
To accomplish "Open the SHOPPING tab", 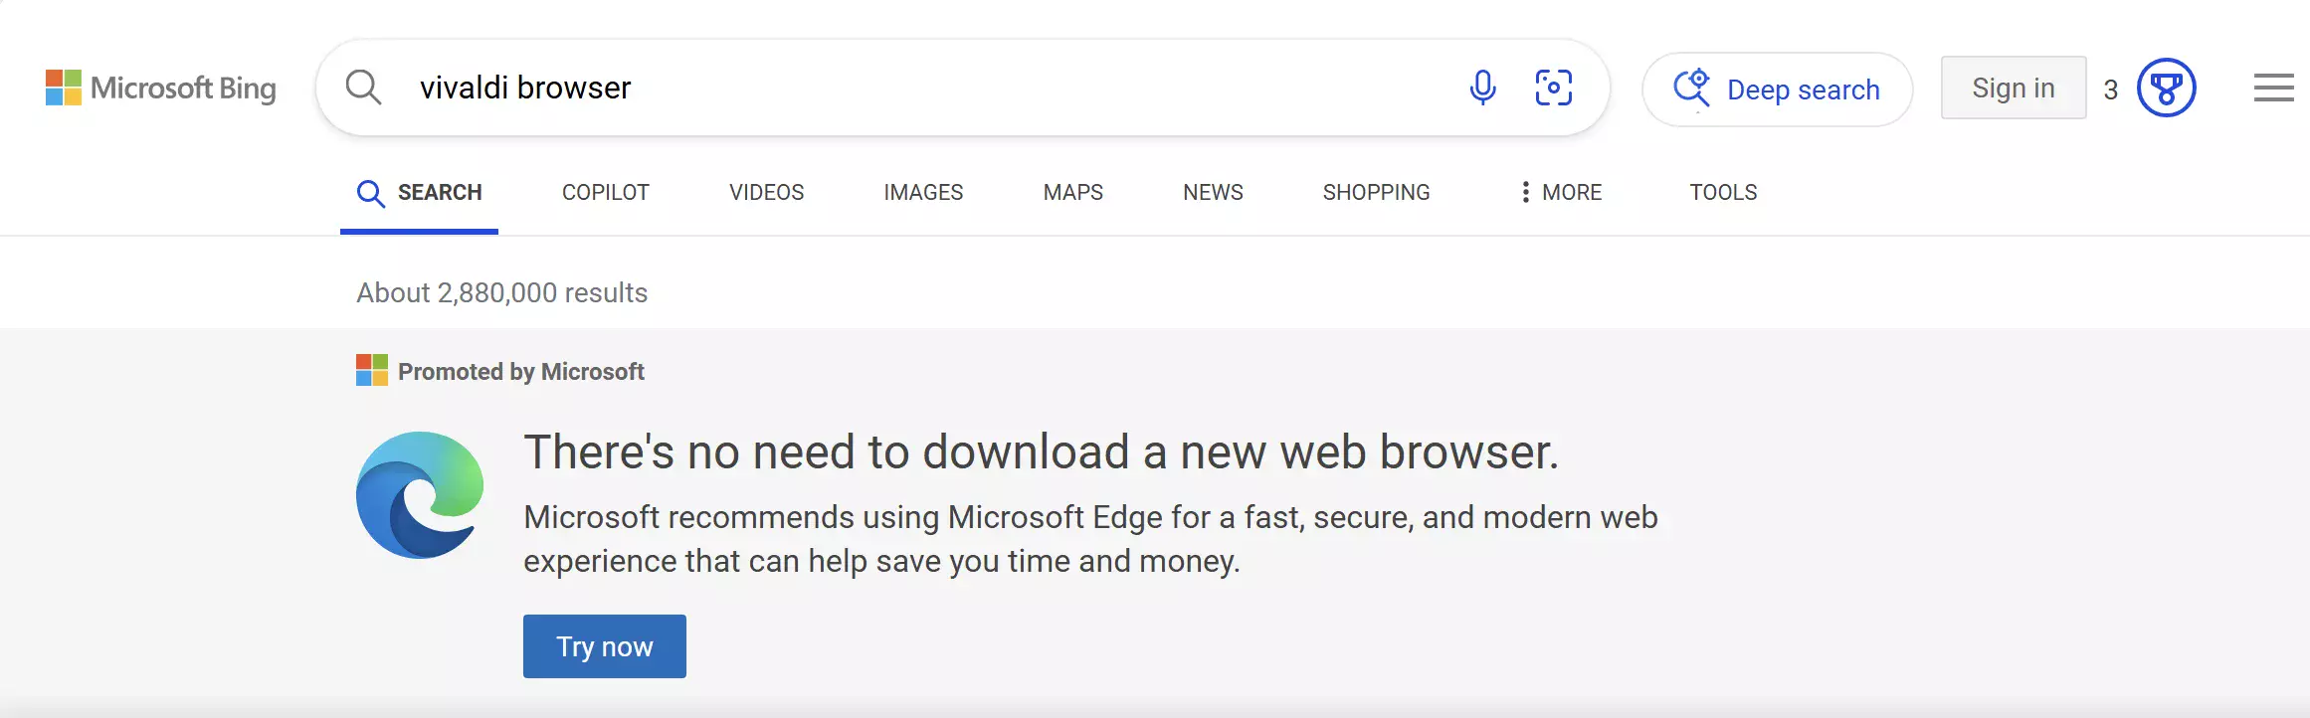I will tap(1376, 192).
